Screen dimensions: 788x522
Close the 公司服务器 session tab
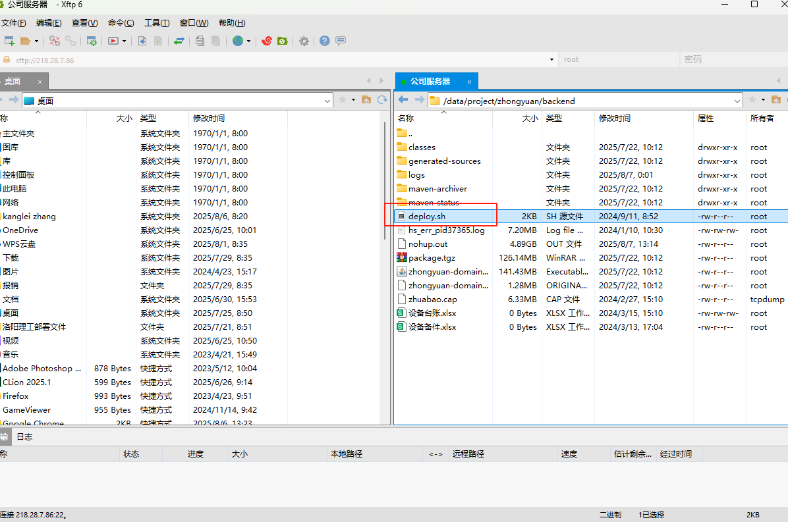(x=469, y=82)
